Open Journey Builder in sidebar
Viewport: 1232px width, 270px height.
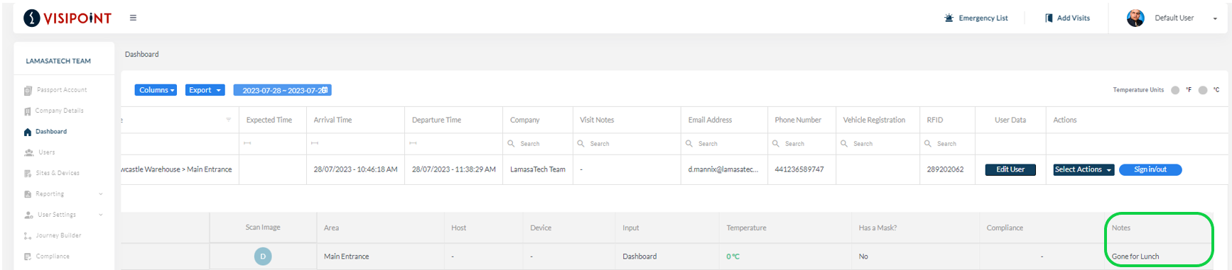pyautogui.click(x=53, y=235)
